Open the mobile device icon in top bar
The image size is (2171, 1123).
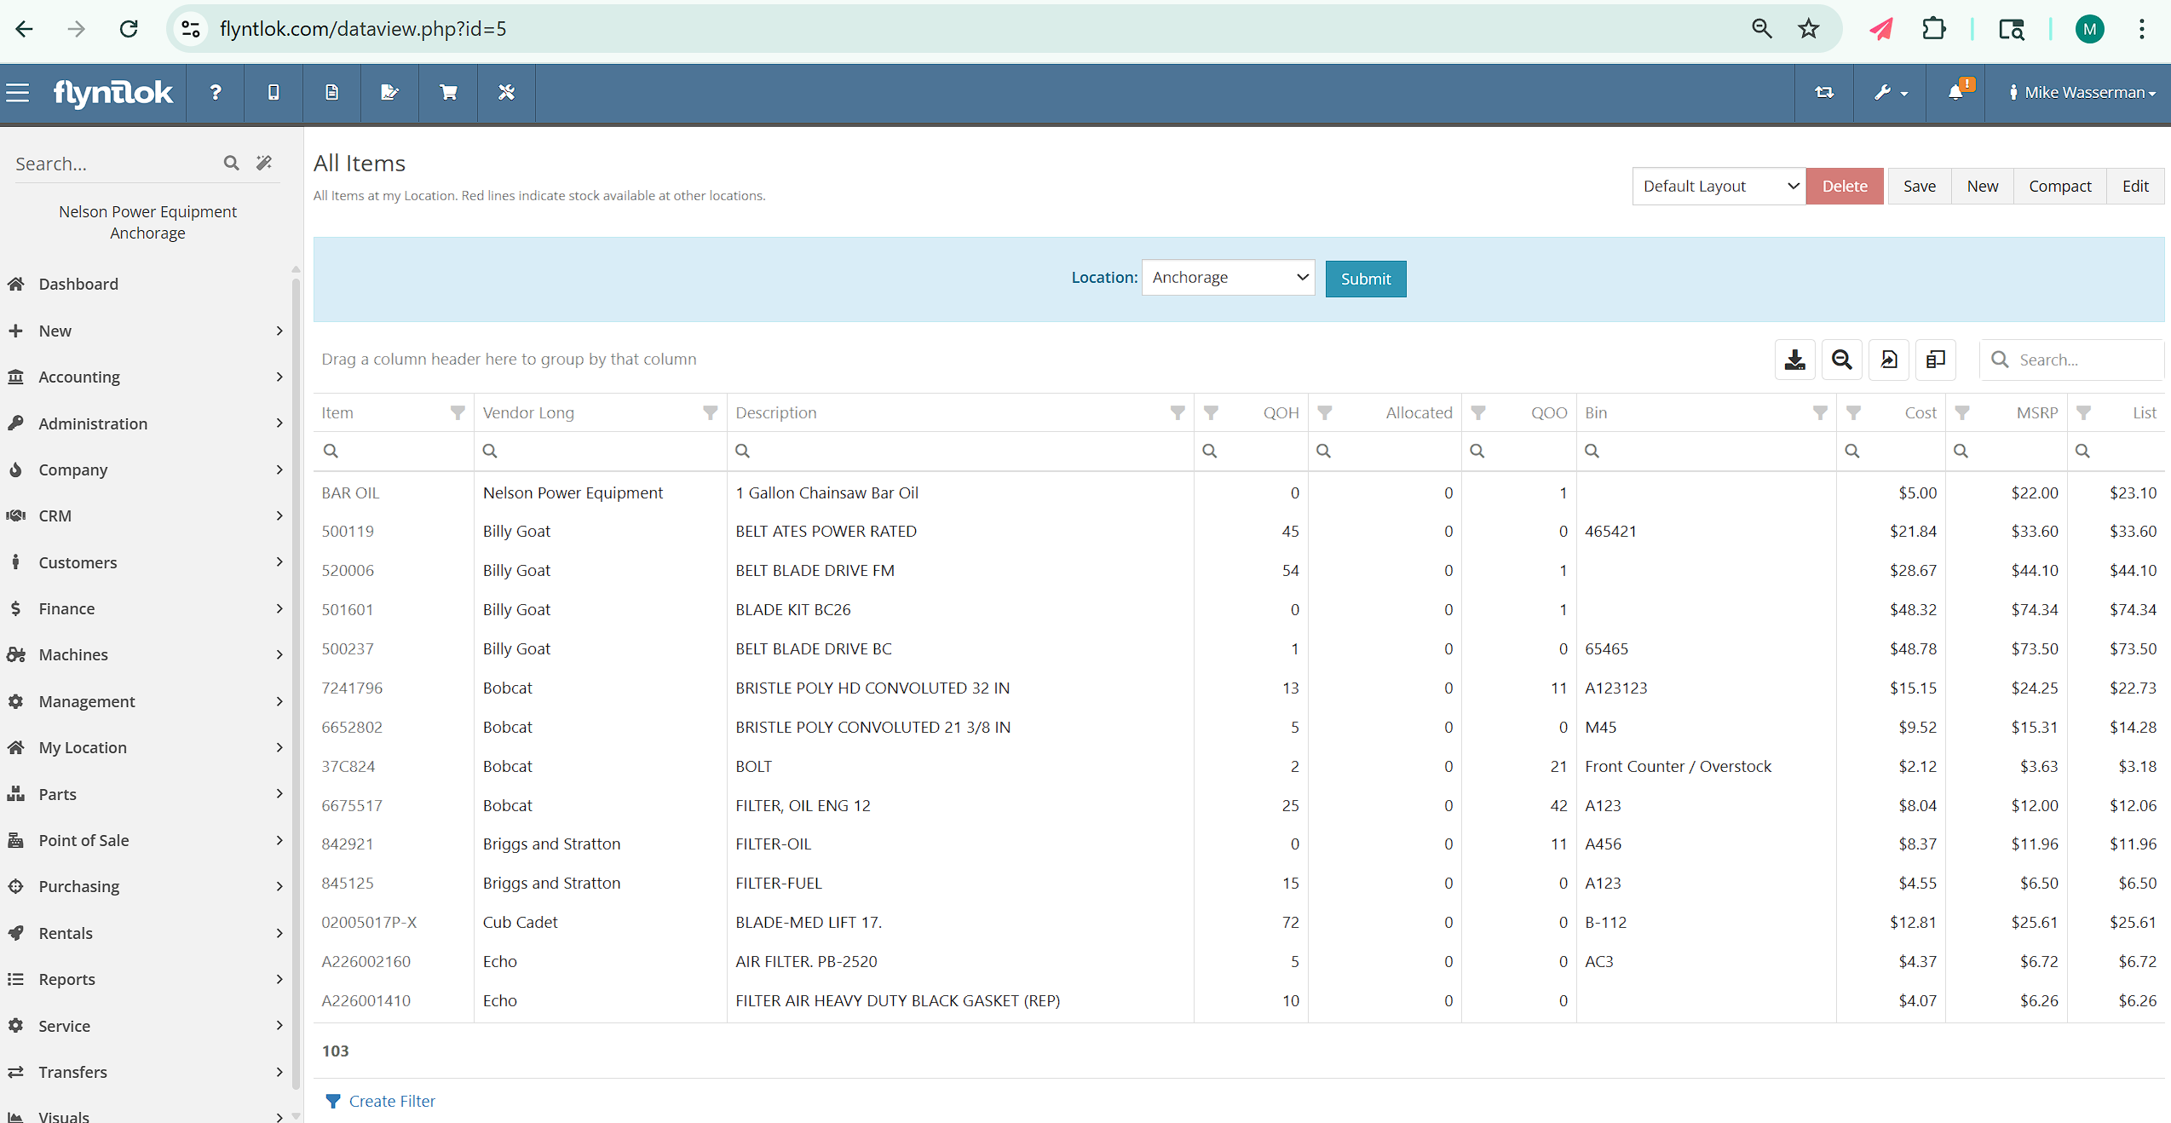coord(274,92)
